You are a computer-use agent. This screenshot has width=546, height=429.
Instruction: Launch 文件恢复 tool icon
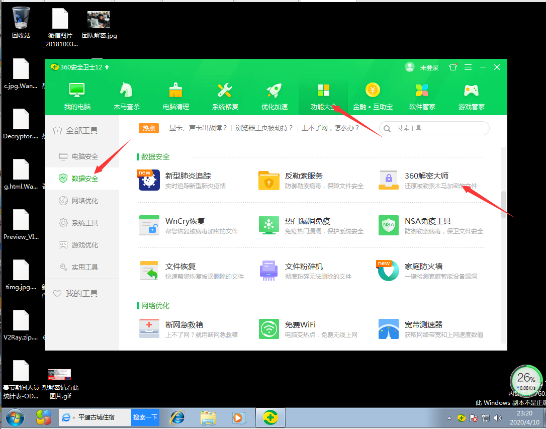click(149, 271)
